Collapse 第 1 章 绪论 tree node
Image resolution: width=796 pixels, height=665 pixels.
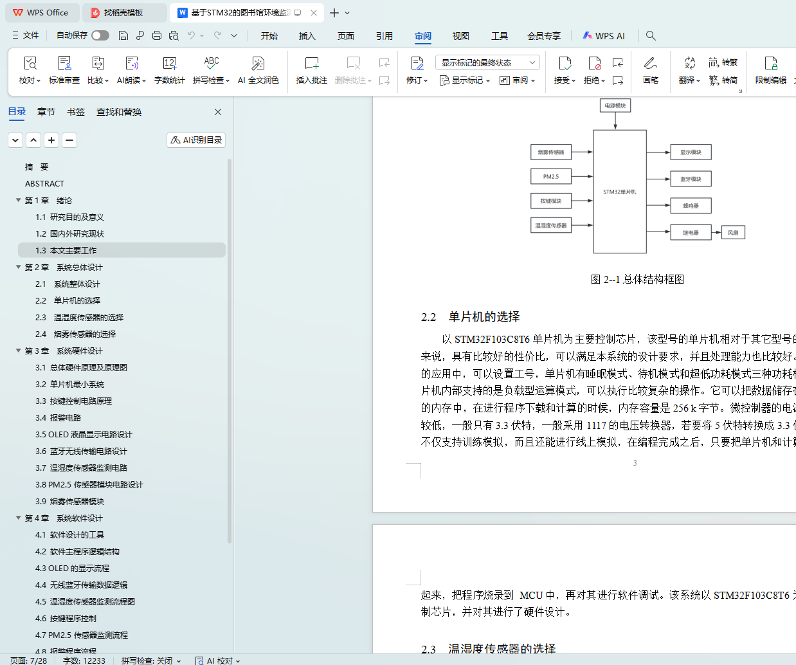coord(19,200)
